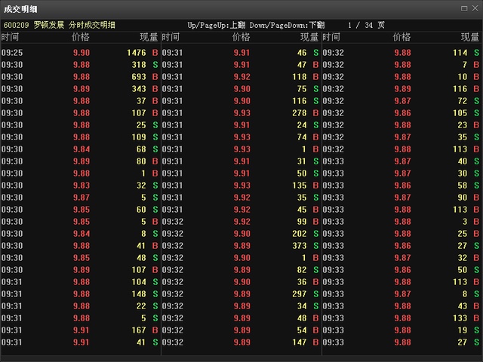483x362 pixels.
Task: Select the 46 volume cell
Action: 302,53
